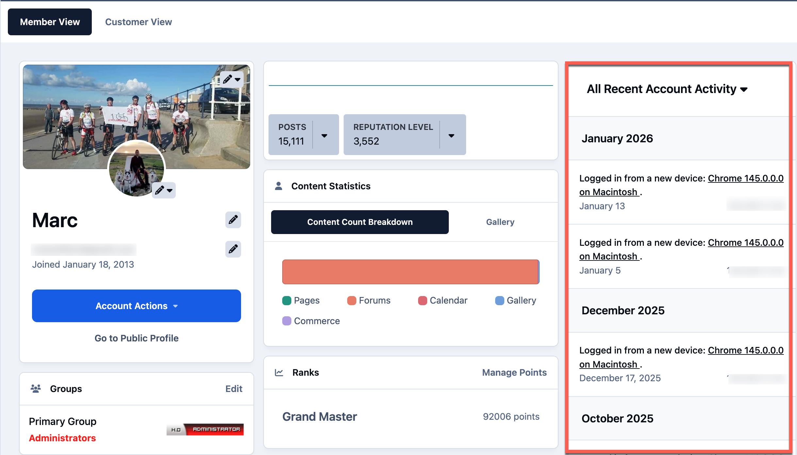Click the Ranks chart icon
This screenshot has width=797, height=455.
tap(279, 372)
